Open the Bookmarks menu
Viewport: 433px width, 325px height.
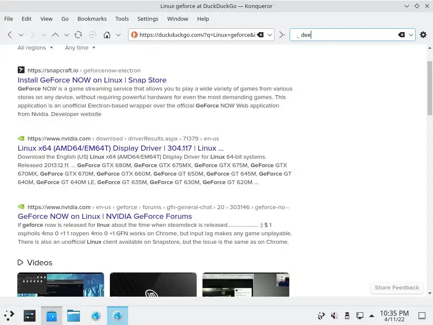tap(92, 19)
